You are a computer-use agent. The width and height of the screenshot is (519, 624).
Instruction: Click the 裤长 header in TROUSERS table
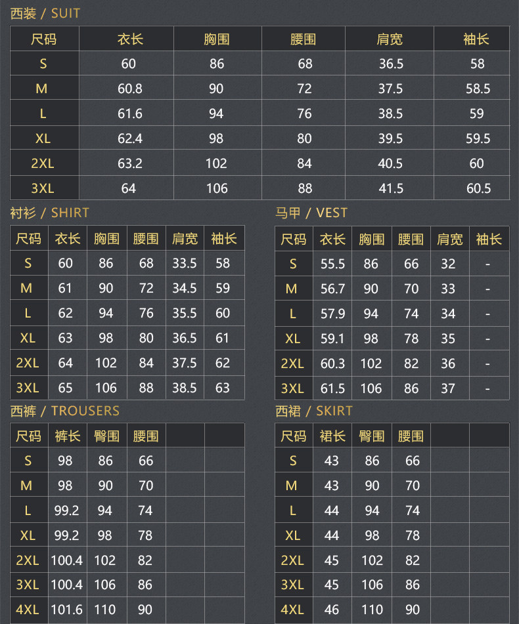click(67, 436)
